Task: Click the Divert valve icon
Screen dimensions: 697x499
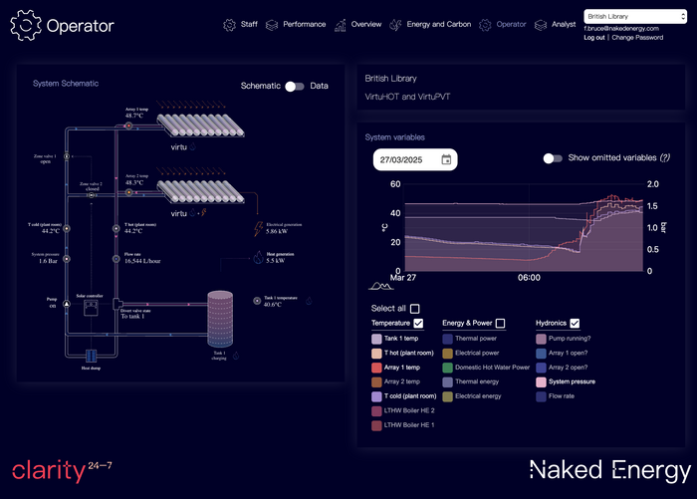Action: [117, 304]
